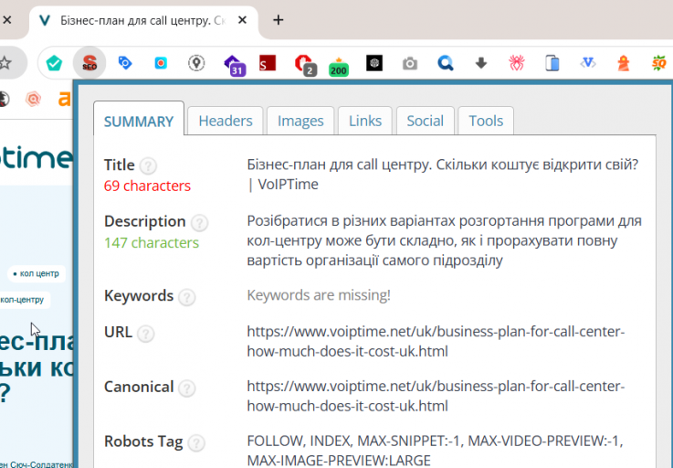673x468 pixels.
Task: Click the robots value 'FOLLOW, INDEX, MAX-SNIPPET:-1'
Action: click(435, 450)
